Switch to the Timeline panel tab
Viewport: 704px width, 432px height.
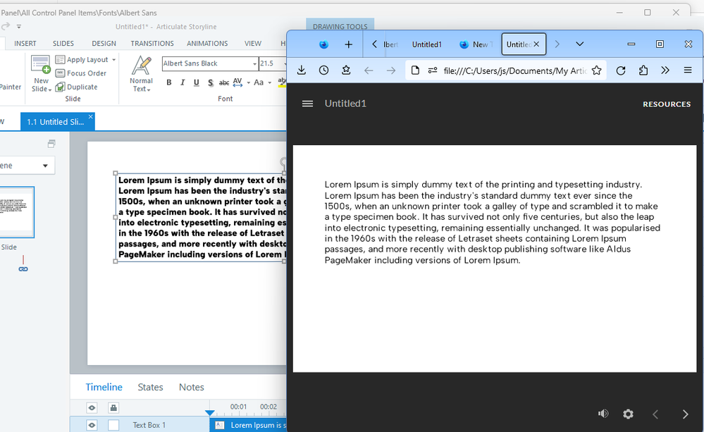(x=104, y=387)
